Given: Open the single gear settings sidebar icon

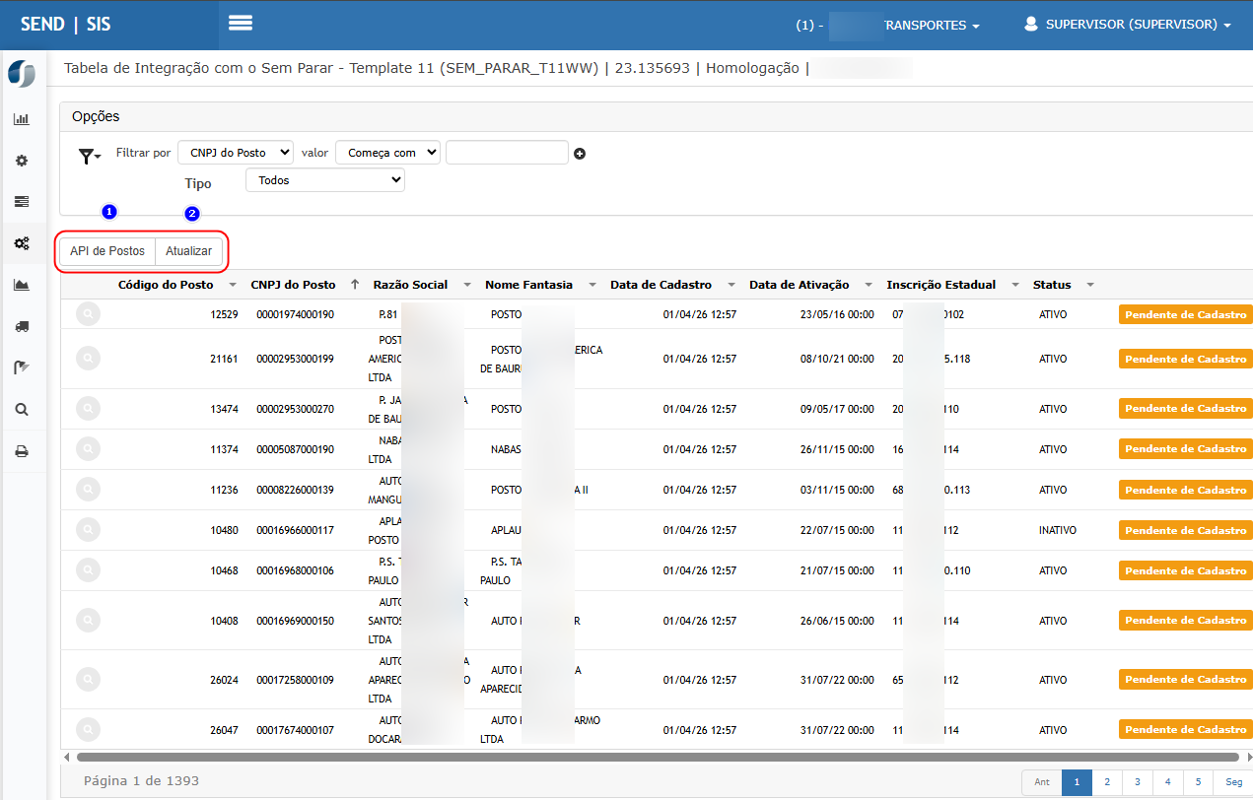Looking at the screenshot, I should [22, 161].
